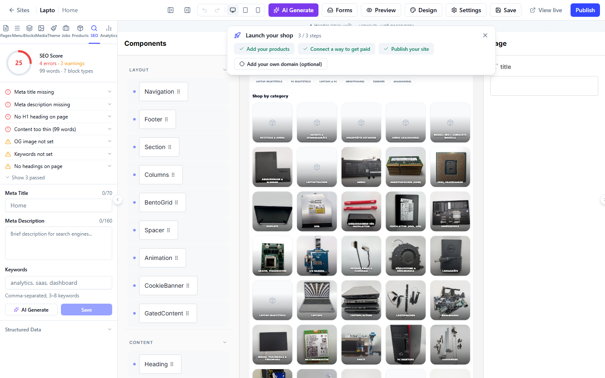This screenshot has width=605, height=378.
Task: Grab the CookieBanner component drag handle
Action: click(188, 286)
